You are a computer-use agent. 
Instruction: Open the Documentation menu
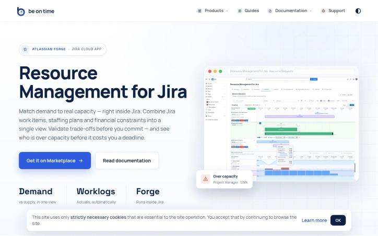(x=290, y=11)
